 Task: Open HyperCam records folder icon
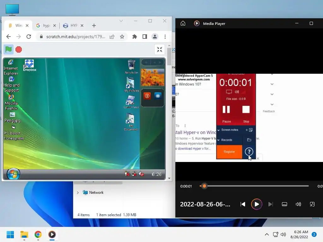(x=249, y=140)
